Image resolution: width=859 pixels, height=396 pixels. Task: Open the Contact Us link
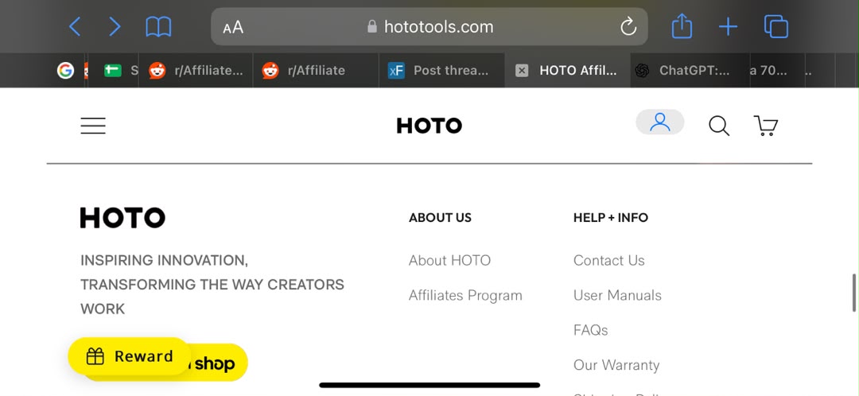608,260
